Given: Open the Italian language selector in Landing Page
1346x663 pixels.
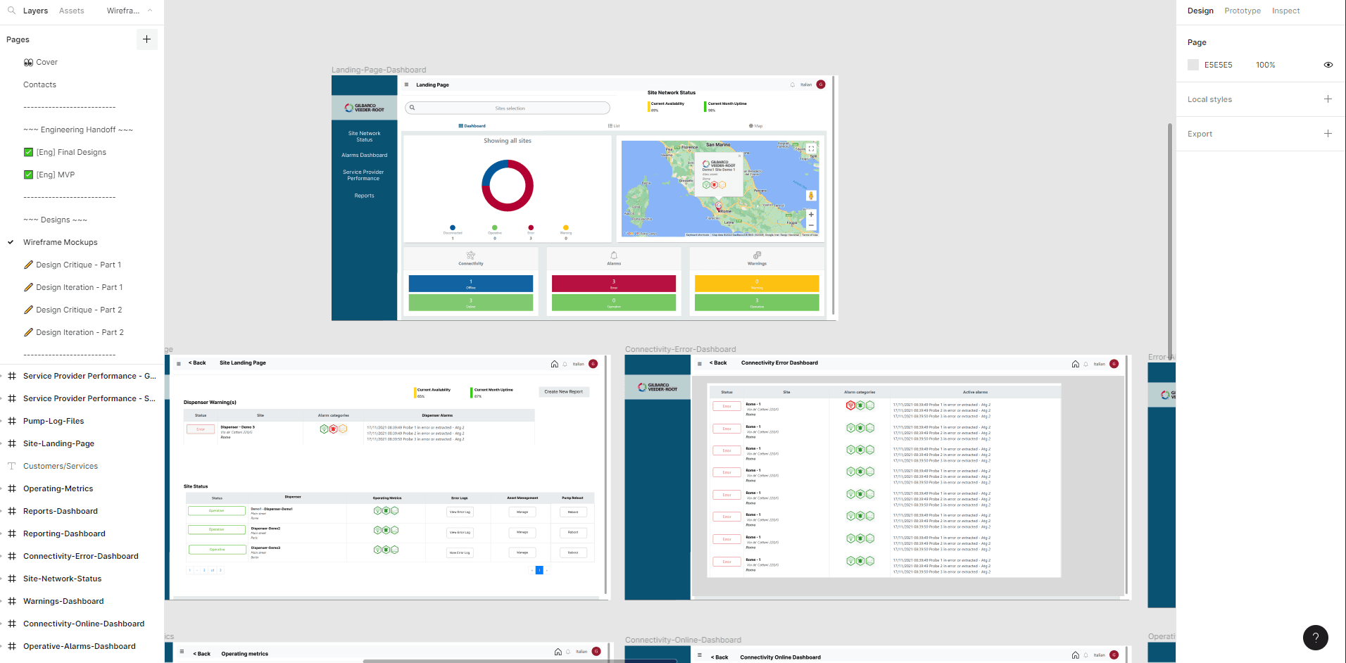Looking at the screenshot, I should click(806, 84).
